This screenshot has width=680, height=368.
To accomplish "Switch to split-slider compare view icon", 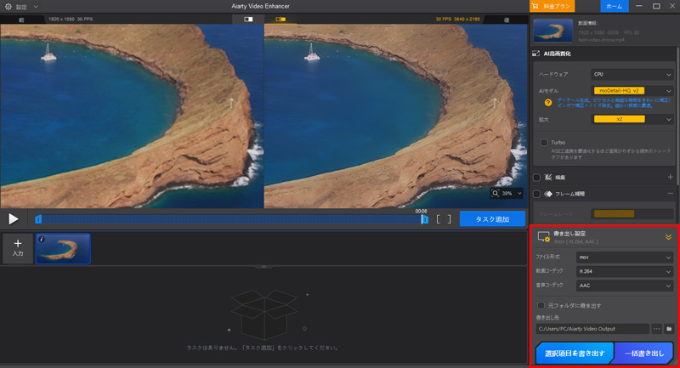I will click(248, 19).
